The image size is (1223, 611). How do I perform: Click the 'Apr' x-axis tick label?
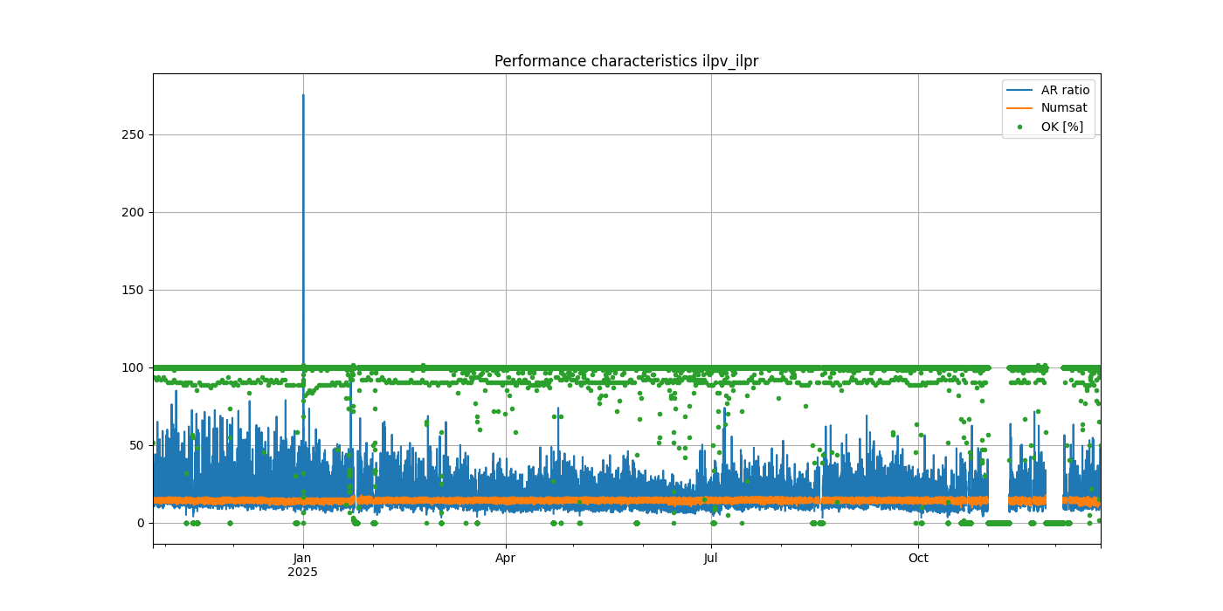506,558
